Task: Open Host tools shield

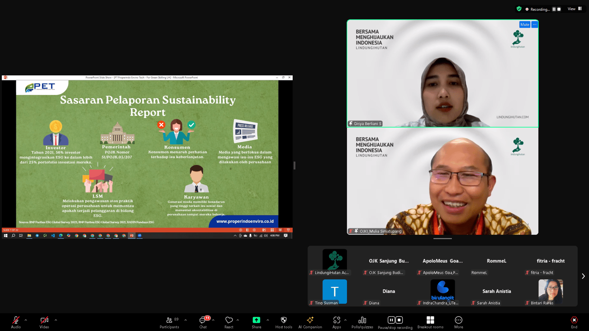Action: tap(284, 322)
